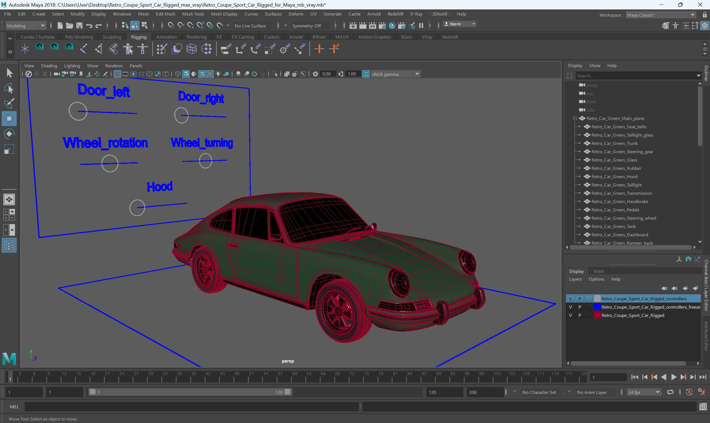Switch to the Animation shelf tab
This screenshot has height=423, width=710.
166,37
